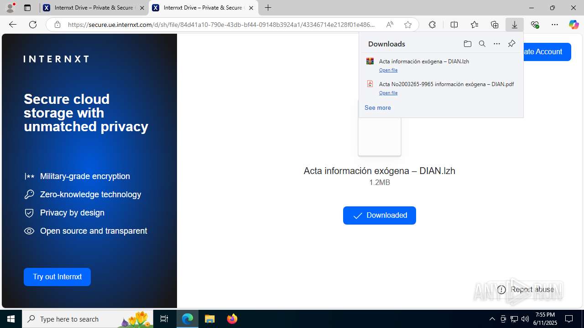Click Try out Internxt button
This screenshot has height=328, width=584.
[57, 277]
